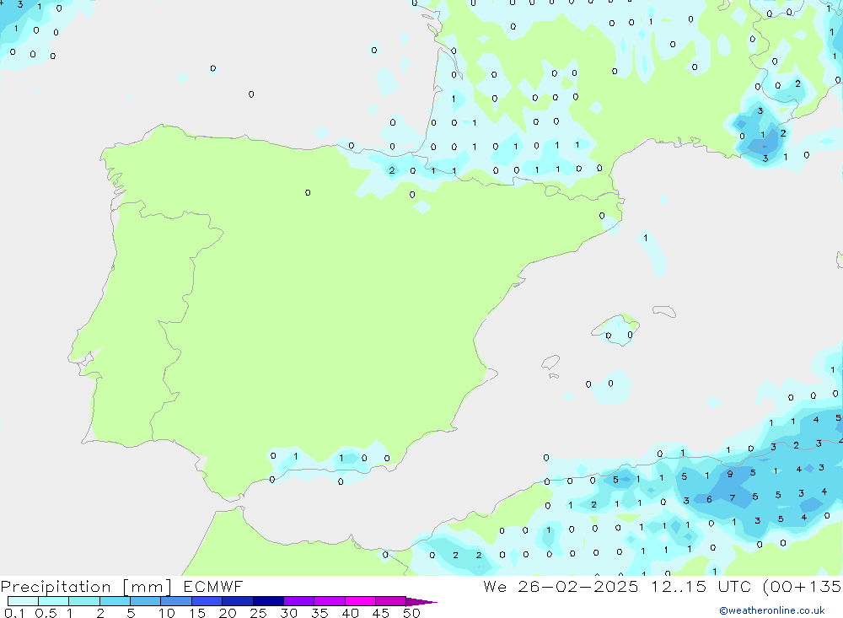Click the precipitation value '9' on the map
This screenshot has height=618, width=843.
[729, 475]
